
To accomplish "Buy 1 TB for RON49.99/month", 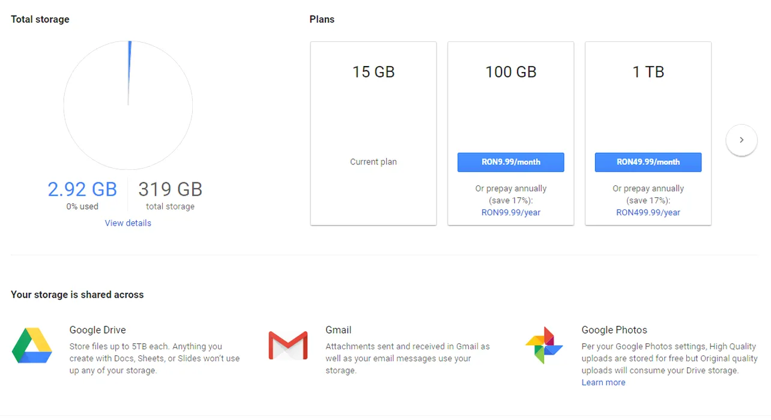I will 648,162.
